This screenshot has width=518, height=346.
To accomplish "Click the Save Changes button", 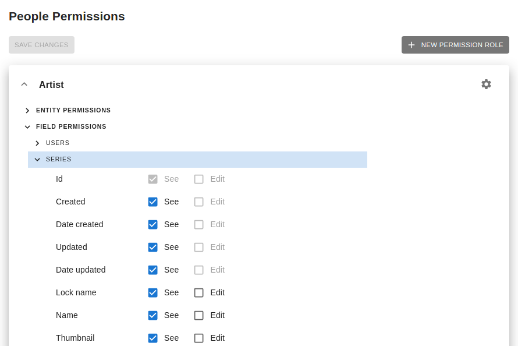I will click(41, 45).
